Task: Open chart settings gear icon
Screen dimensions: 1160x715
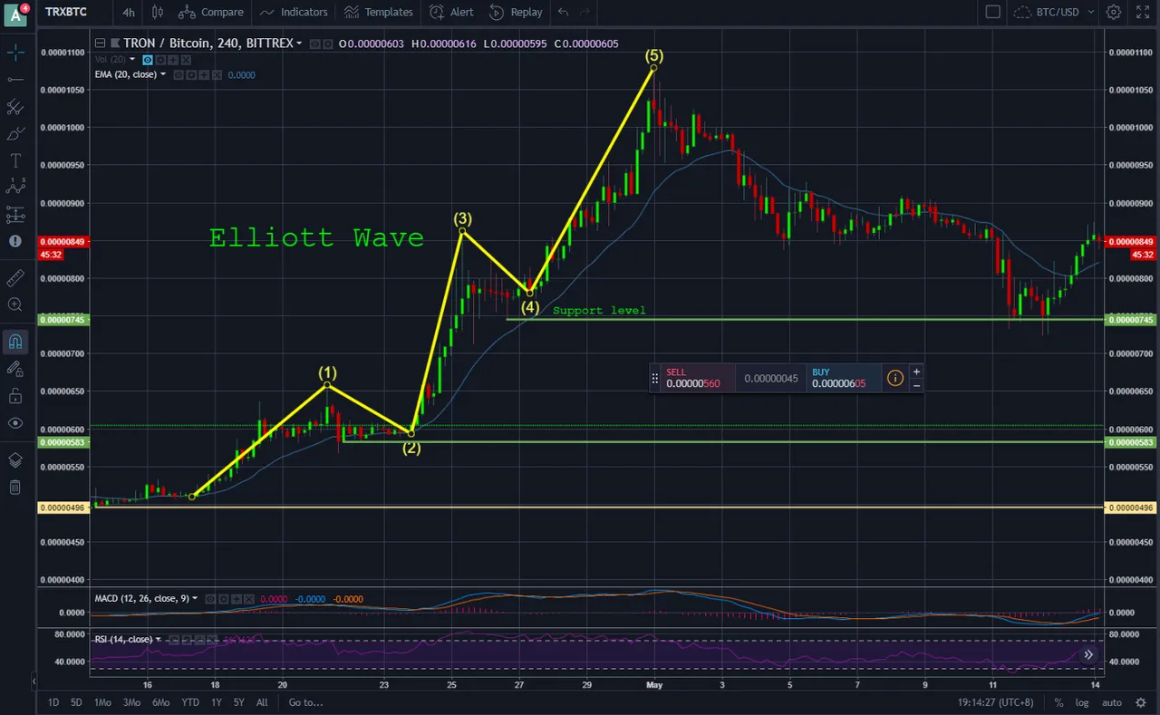Action: pyautogui.click(x=1114, y=12)
